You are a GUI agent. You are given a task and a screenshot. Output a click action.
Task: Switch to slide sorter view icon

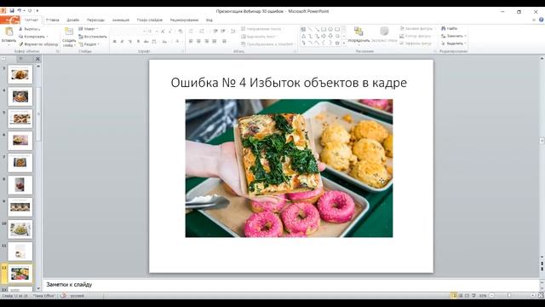coord(461,296)
